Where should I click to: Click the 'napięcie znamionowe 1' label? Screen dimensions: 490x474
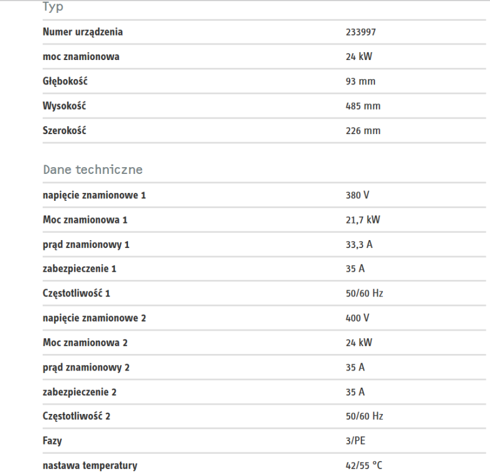(x=94, y=195)
